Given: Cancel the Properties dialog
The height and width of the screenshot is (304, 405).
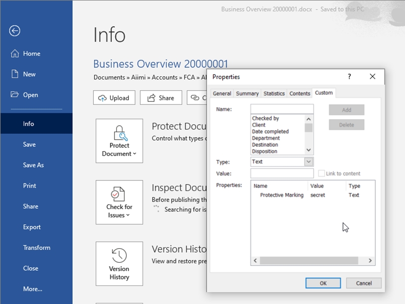Looking at the screenshot, I should (x=364, y=283).
